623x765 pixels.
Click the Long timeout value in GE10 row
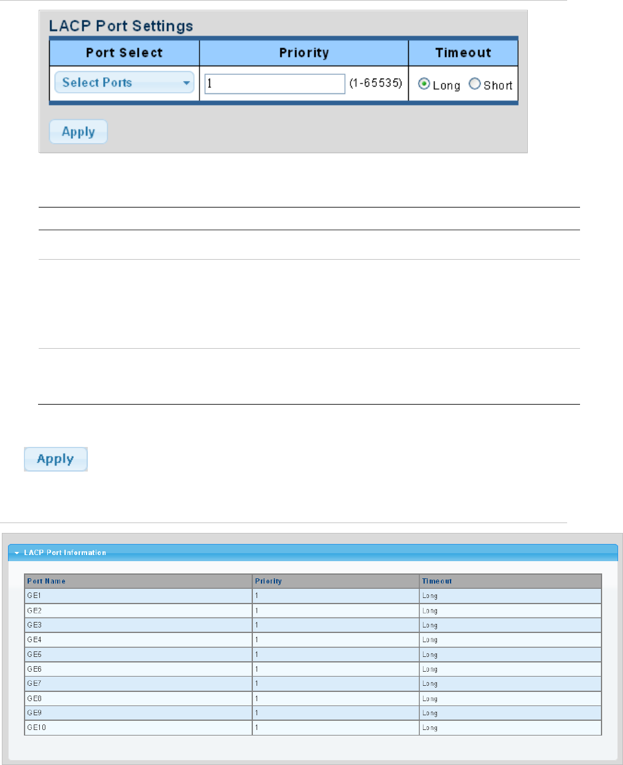[430, 728]
